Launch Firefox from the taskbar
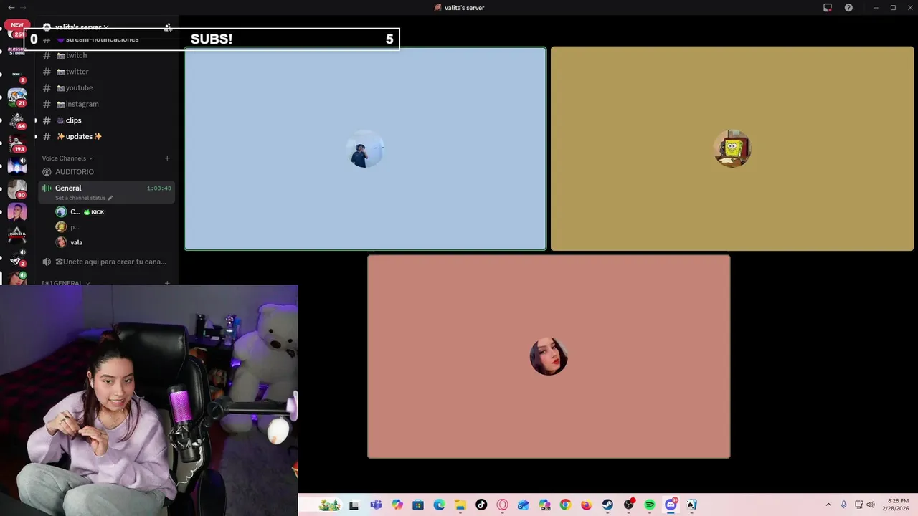The width and height of the screenshot is (918, 516). pos(586,505)
